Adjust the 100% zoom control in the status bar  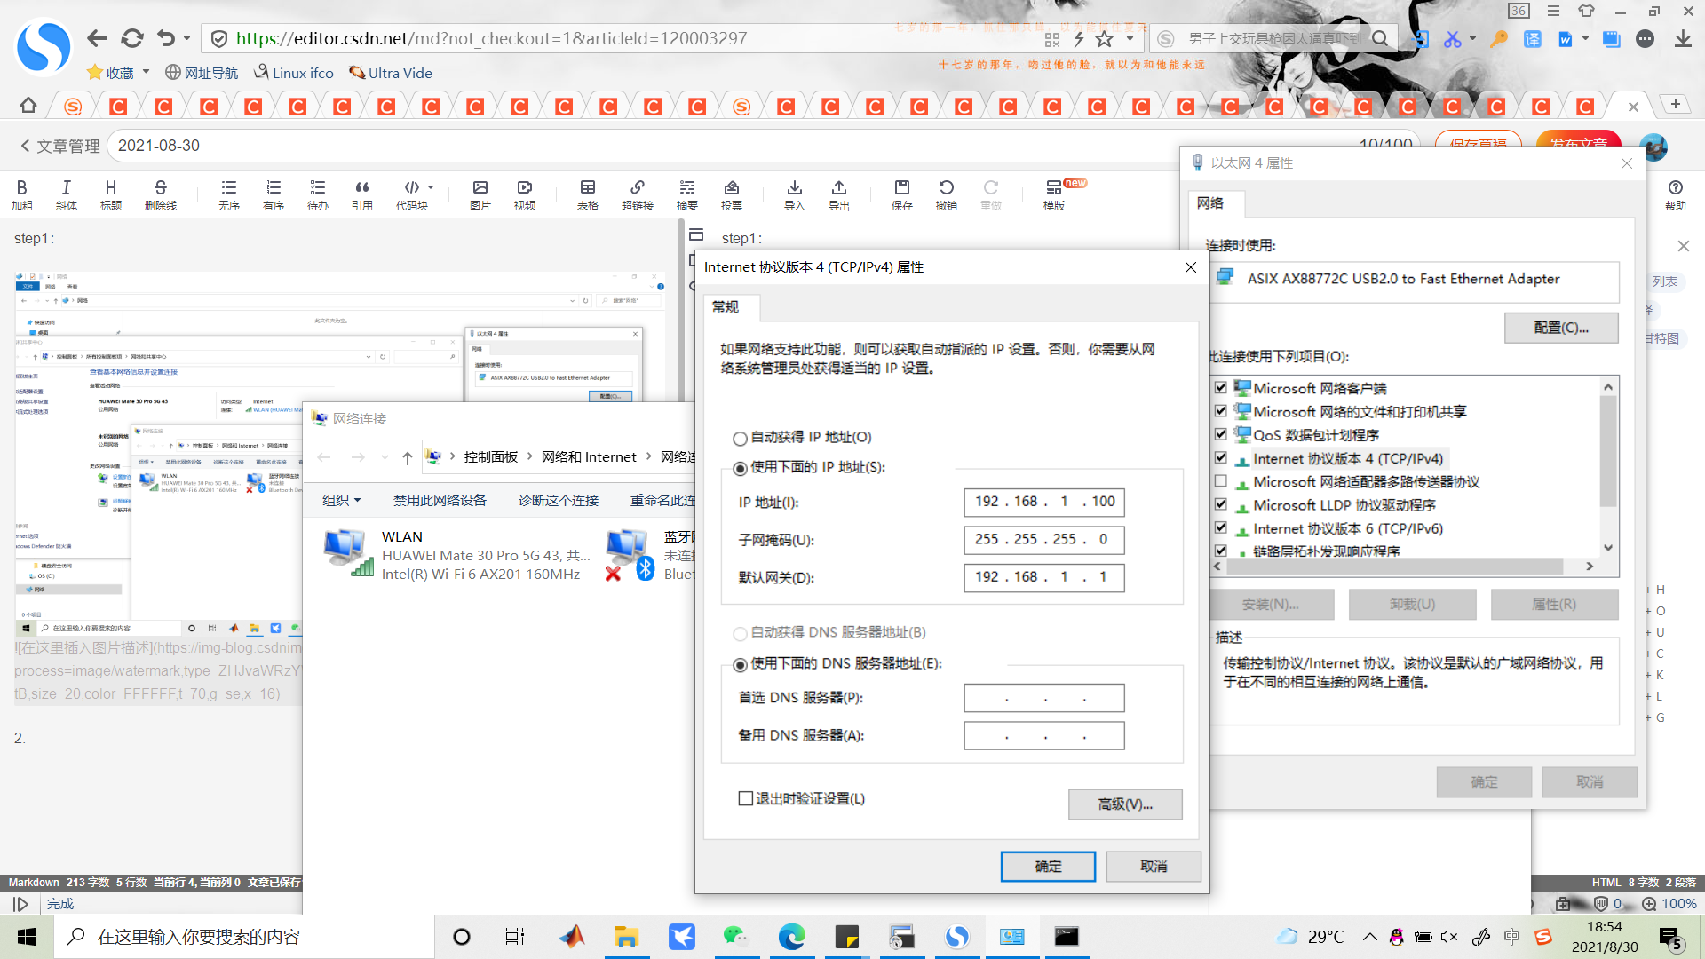[x=1678, y=903]
